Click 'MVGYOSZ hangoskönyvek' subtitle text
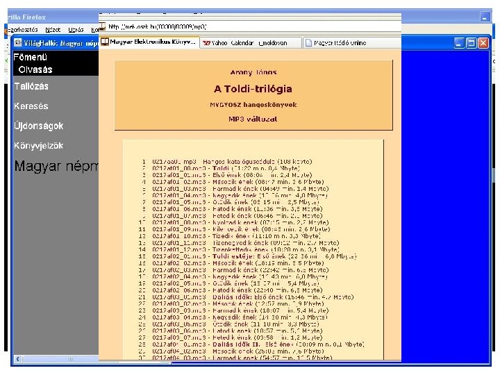This screenshot has width=500, height=375. pyautogui.click(x=253, y=105)
